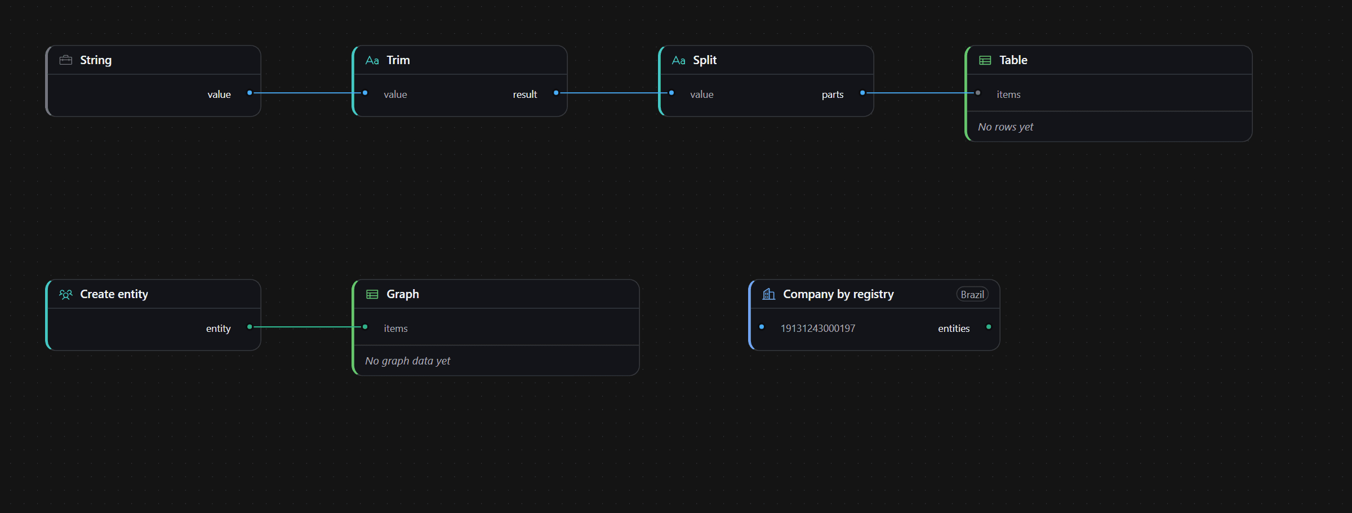Screen dimensions: 1352x513
Task: Select the wire between Split and Table
Action: click(x=920, y=93)
